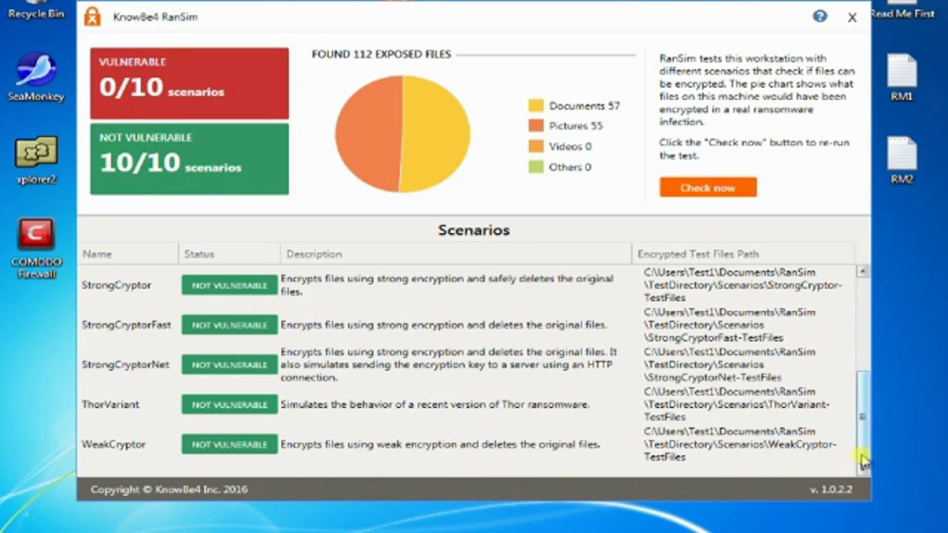Screen dimensions: 948x533
Task: Click the ThorVariant-TestFiles path cell
Action: point(737,404)
